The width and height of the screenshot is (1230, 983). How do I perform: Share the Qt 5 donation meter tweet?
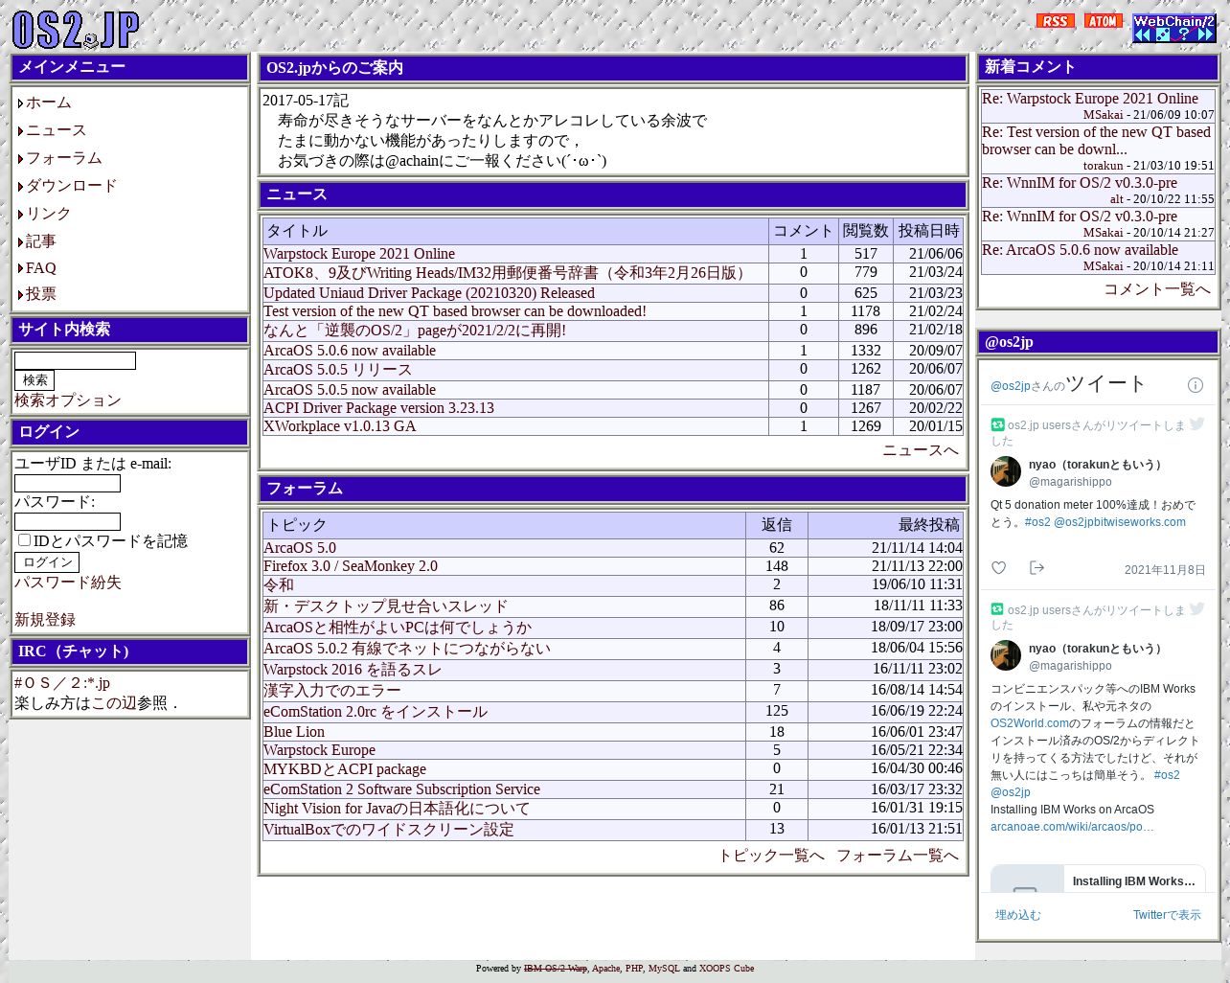1036,568
